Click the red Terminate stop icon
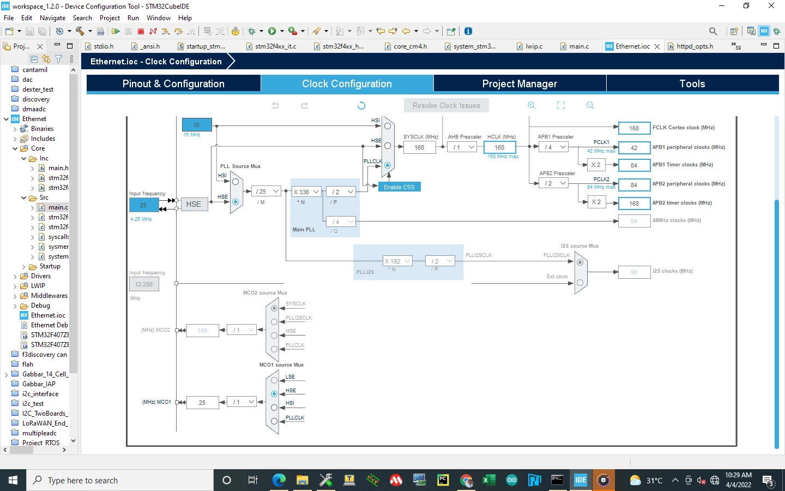785x491 pixels. click(x=141, y=31)
